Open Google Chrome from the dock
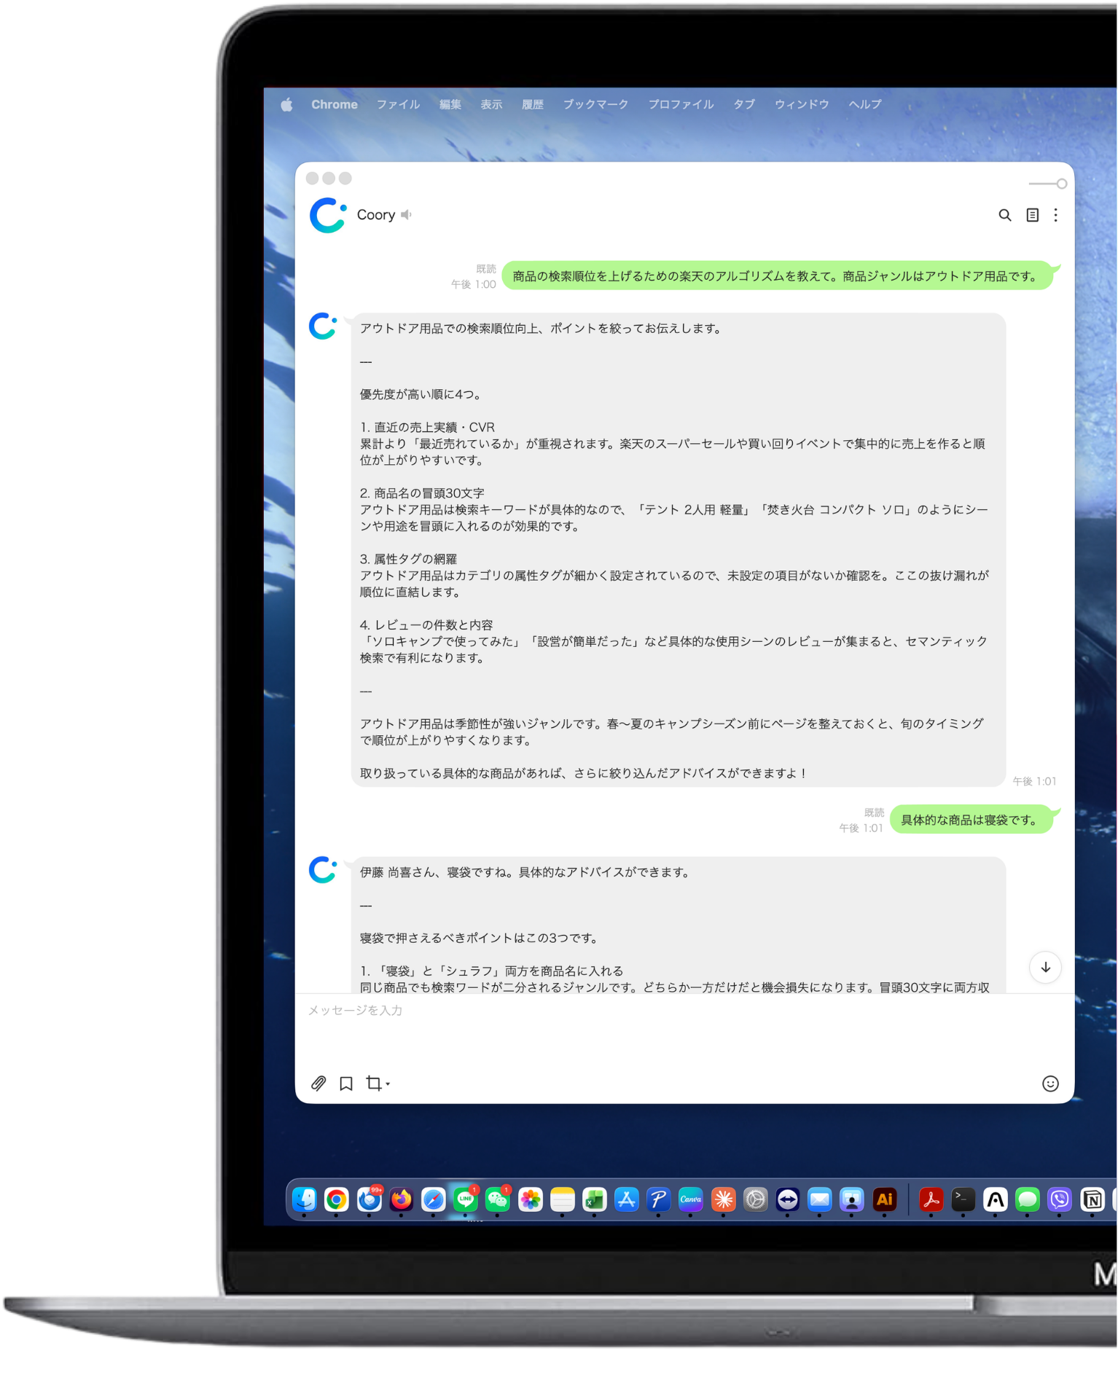This screenshot has height=1375, width=1118. (x=336, y=1199)
